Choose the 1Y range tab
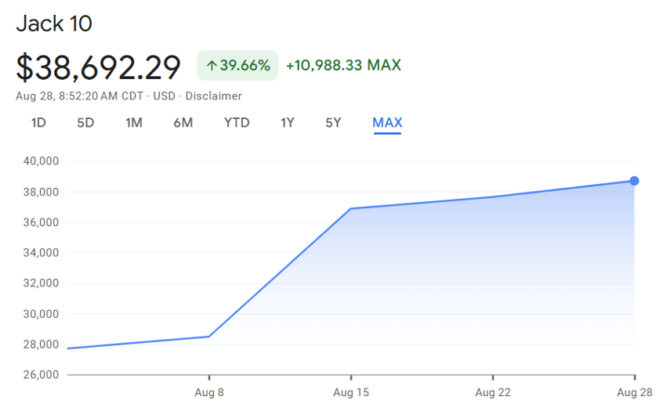Screen dimensions: 670x411 click(288, 123)
